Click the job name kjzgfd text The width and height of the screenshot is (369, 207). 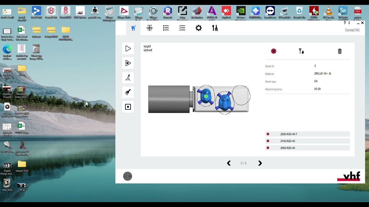pos(147,46)
